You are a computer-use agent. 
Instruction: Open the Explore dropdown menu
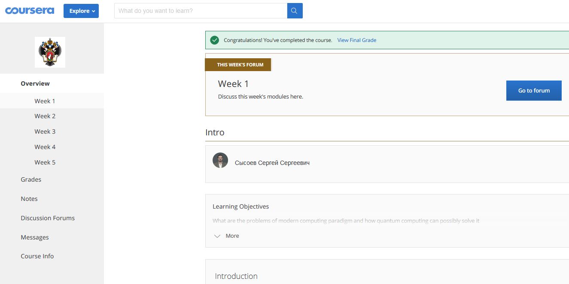[x=81, y=11]
